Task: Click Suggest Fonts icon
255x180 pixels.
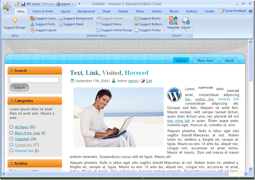Action: [32, 24]
